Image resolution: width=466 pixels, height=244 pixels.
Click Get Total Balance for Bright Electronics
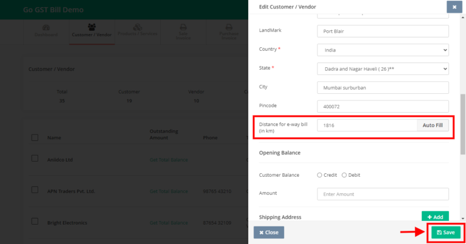(x=168, y=223)
